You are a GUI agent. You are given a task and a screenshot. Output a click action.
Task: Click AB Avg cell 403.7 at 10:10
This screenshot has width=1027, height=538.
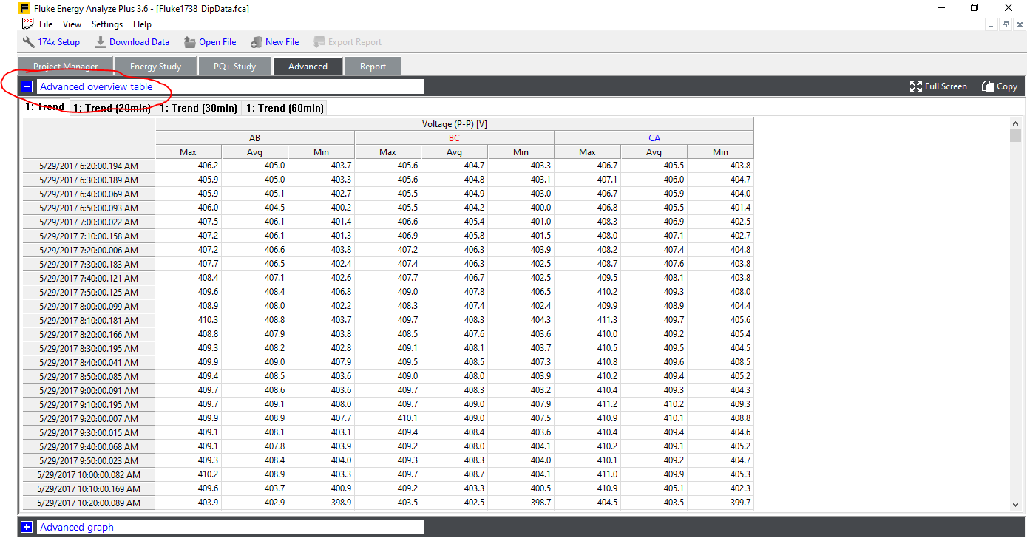pyautogui.click(x=255, y=488)
